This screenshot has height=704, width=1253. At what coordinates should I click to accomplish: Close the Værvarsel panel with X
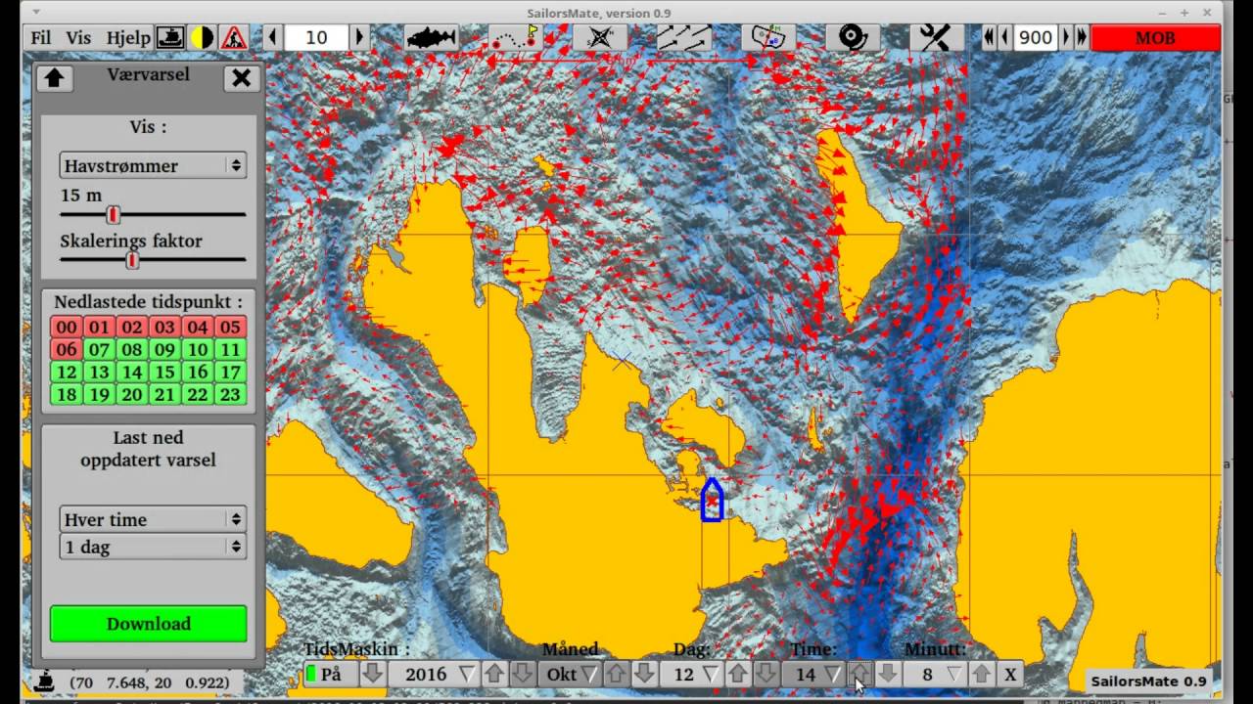(242, 78)
